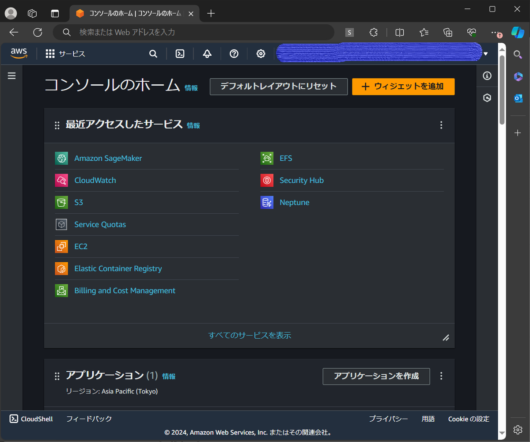Viewport: 530px width, 442px height.
Task: Open Edge browser extensions icon
Action: (374, 32)
